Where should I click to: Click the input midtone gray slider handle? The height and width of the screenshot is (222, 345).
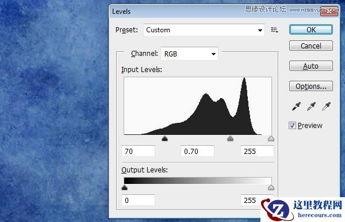(x=230, y=138)
